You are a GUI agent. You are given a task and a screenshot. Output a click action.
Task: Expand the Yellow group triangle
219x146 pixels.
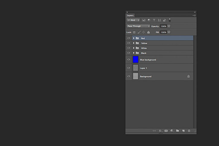(134, 43)
